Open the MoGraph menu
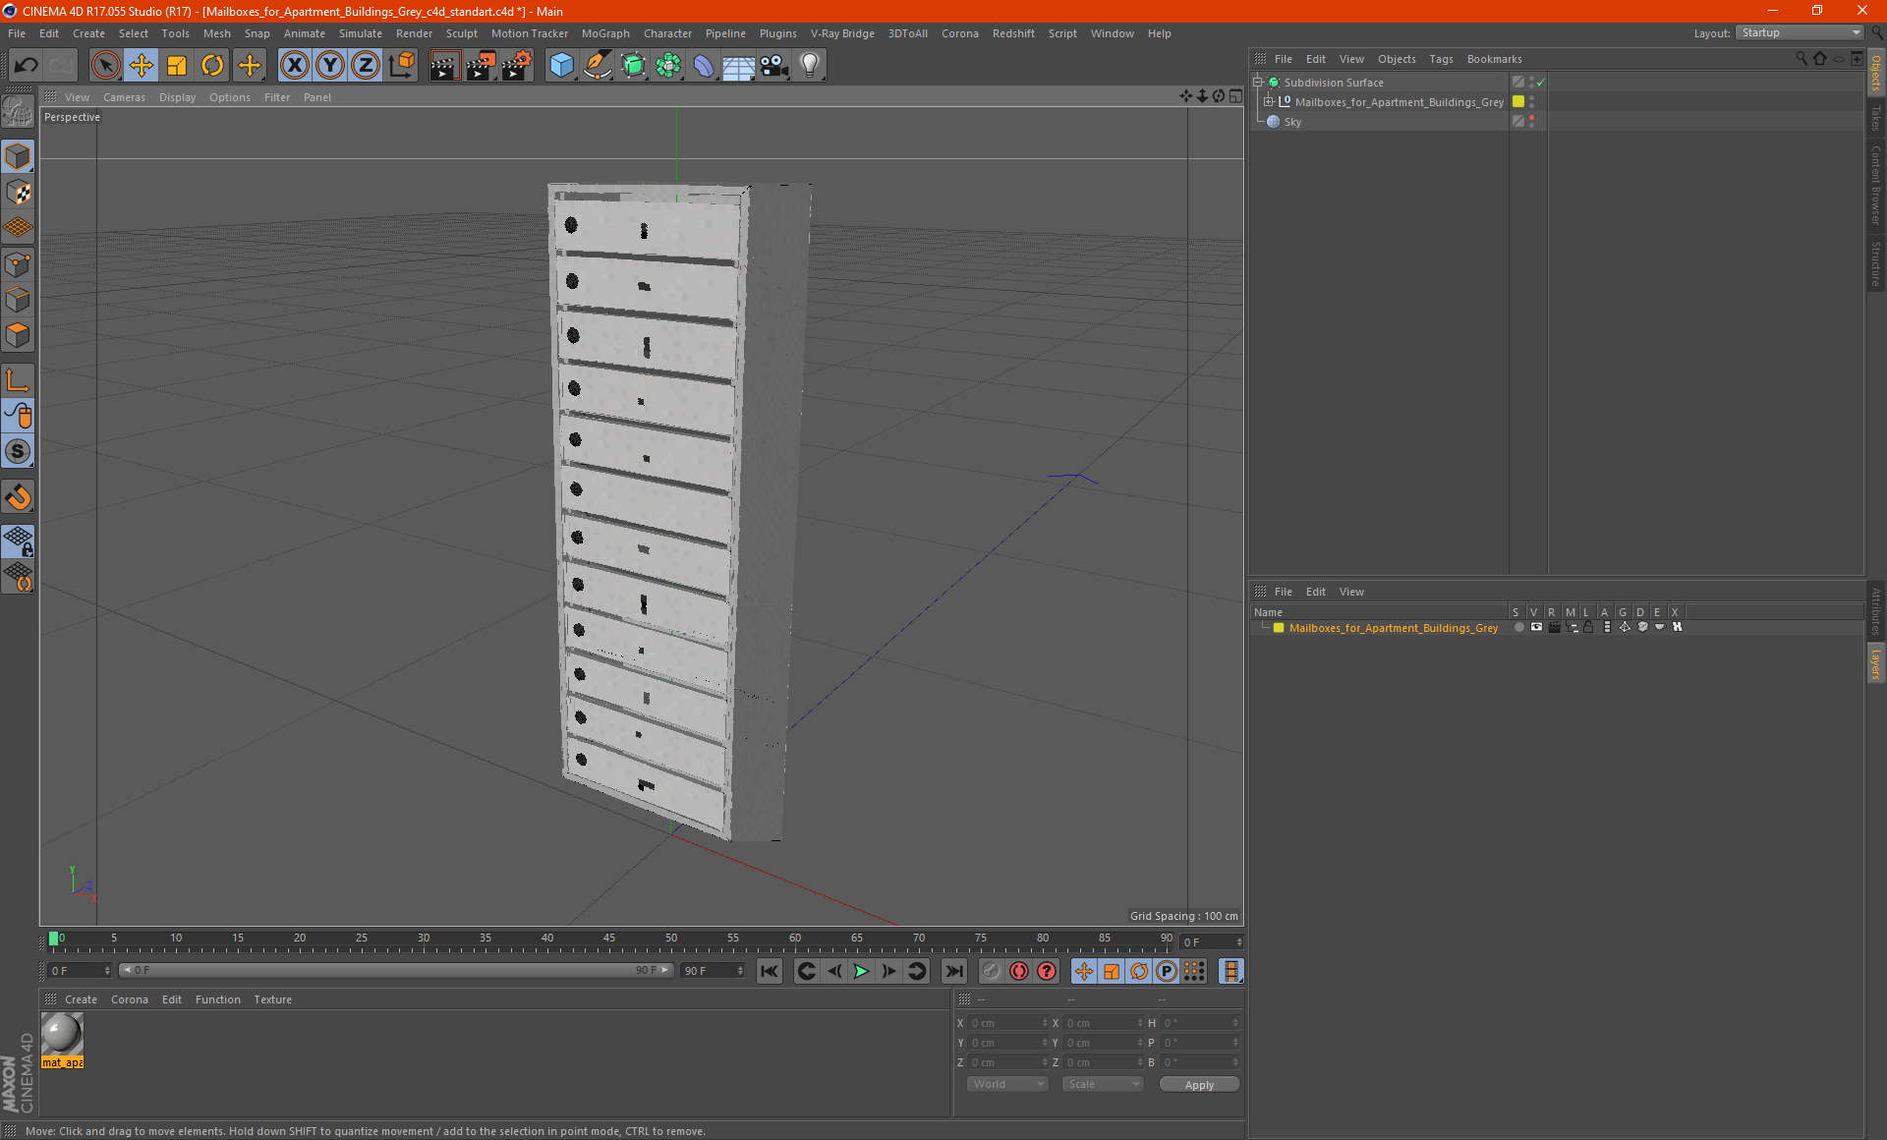The image size is (1887, 1140). pyautogui.click(x=605, y=33)
